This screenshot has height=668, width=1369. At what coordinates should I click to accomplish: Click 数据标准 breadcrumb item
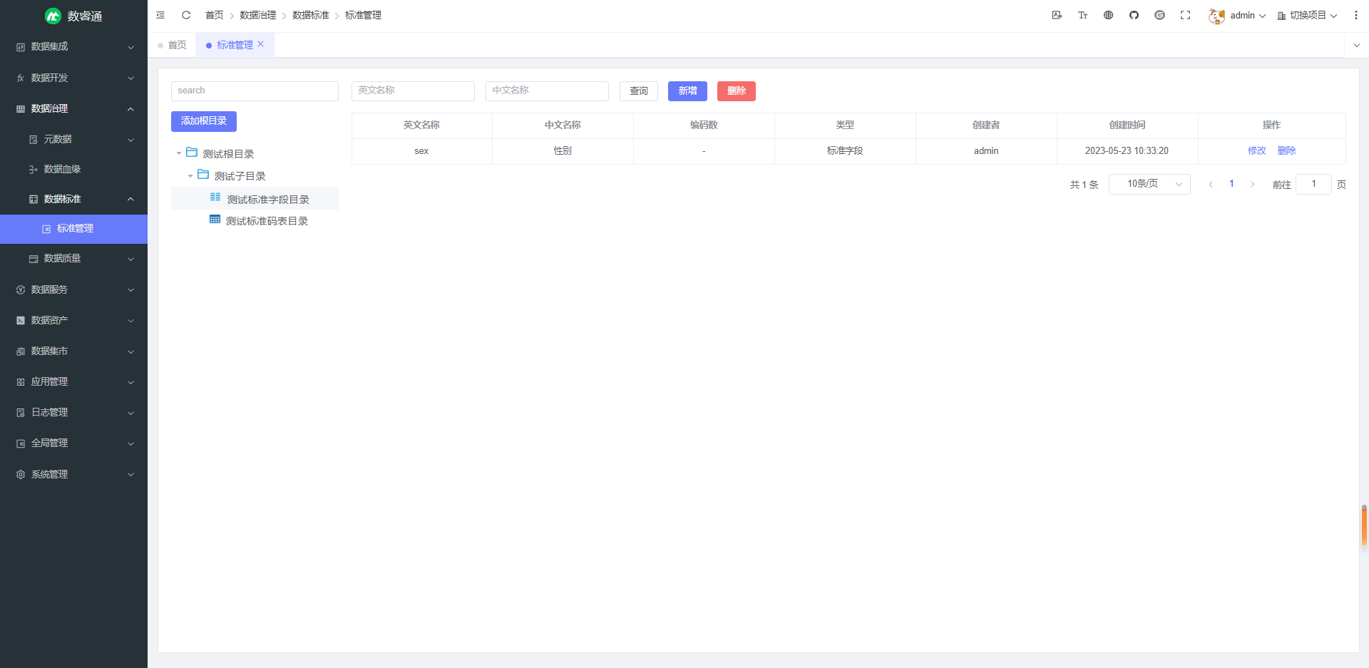(311, 15)
